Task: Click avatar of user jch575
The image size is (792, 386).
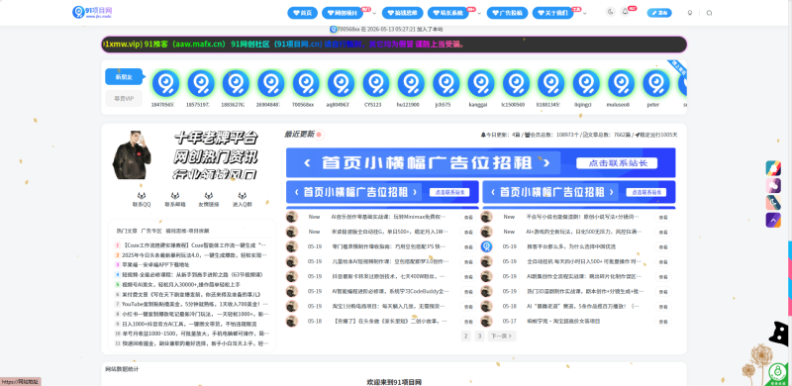Action: click(446, 83)
